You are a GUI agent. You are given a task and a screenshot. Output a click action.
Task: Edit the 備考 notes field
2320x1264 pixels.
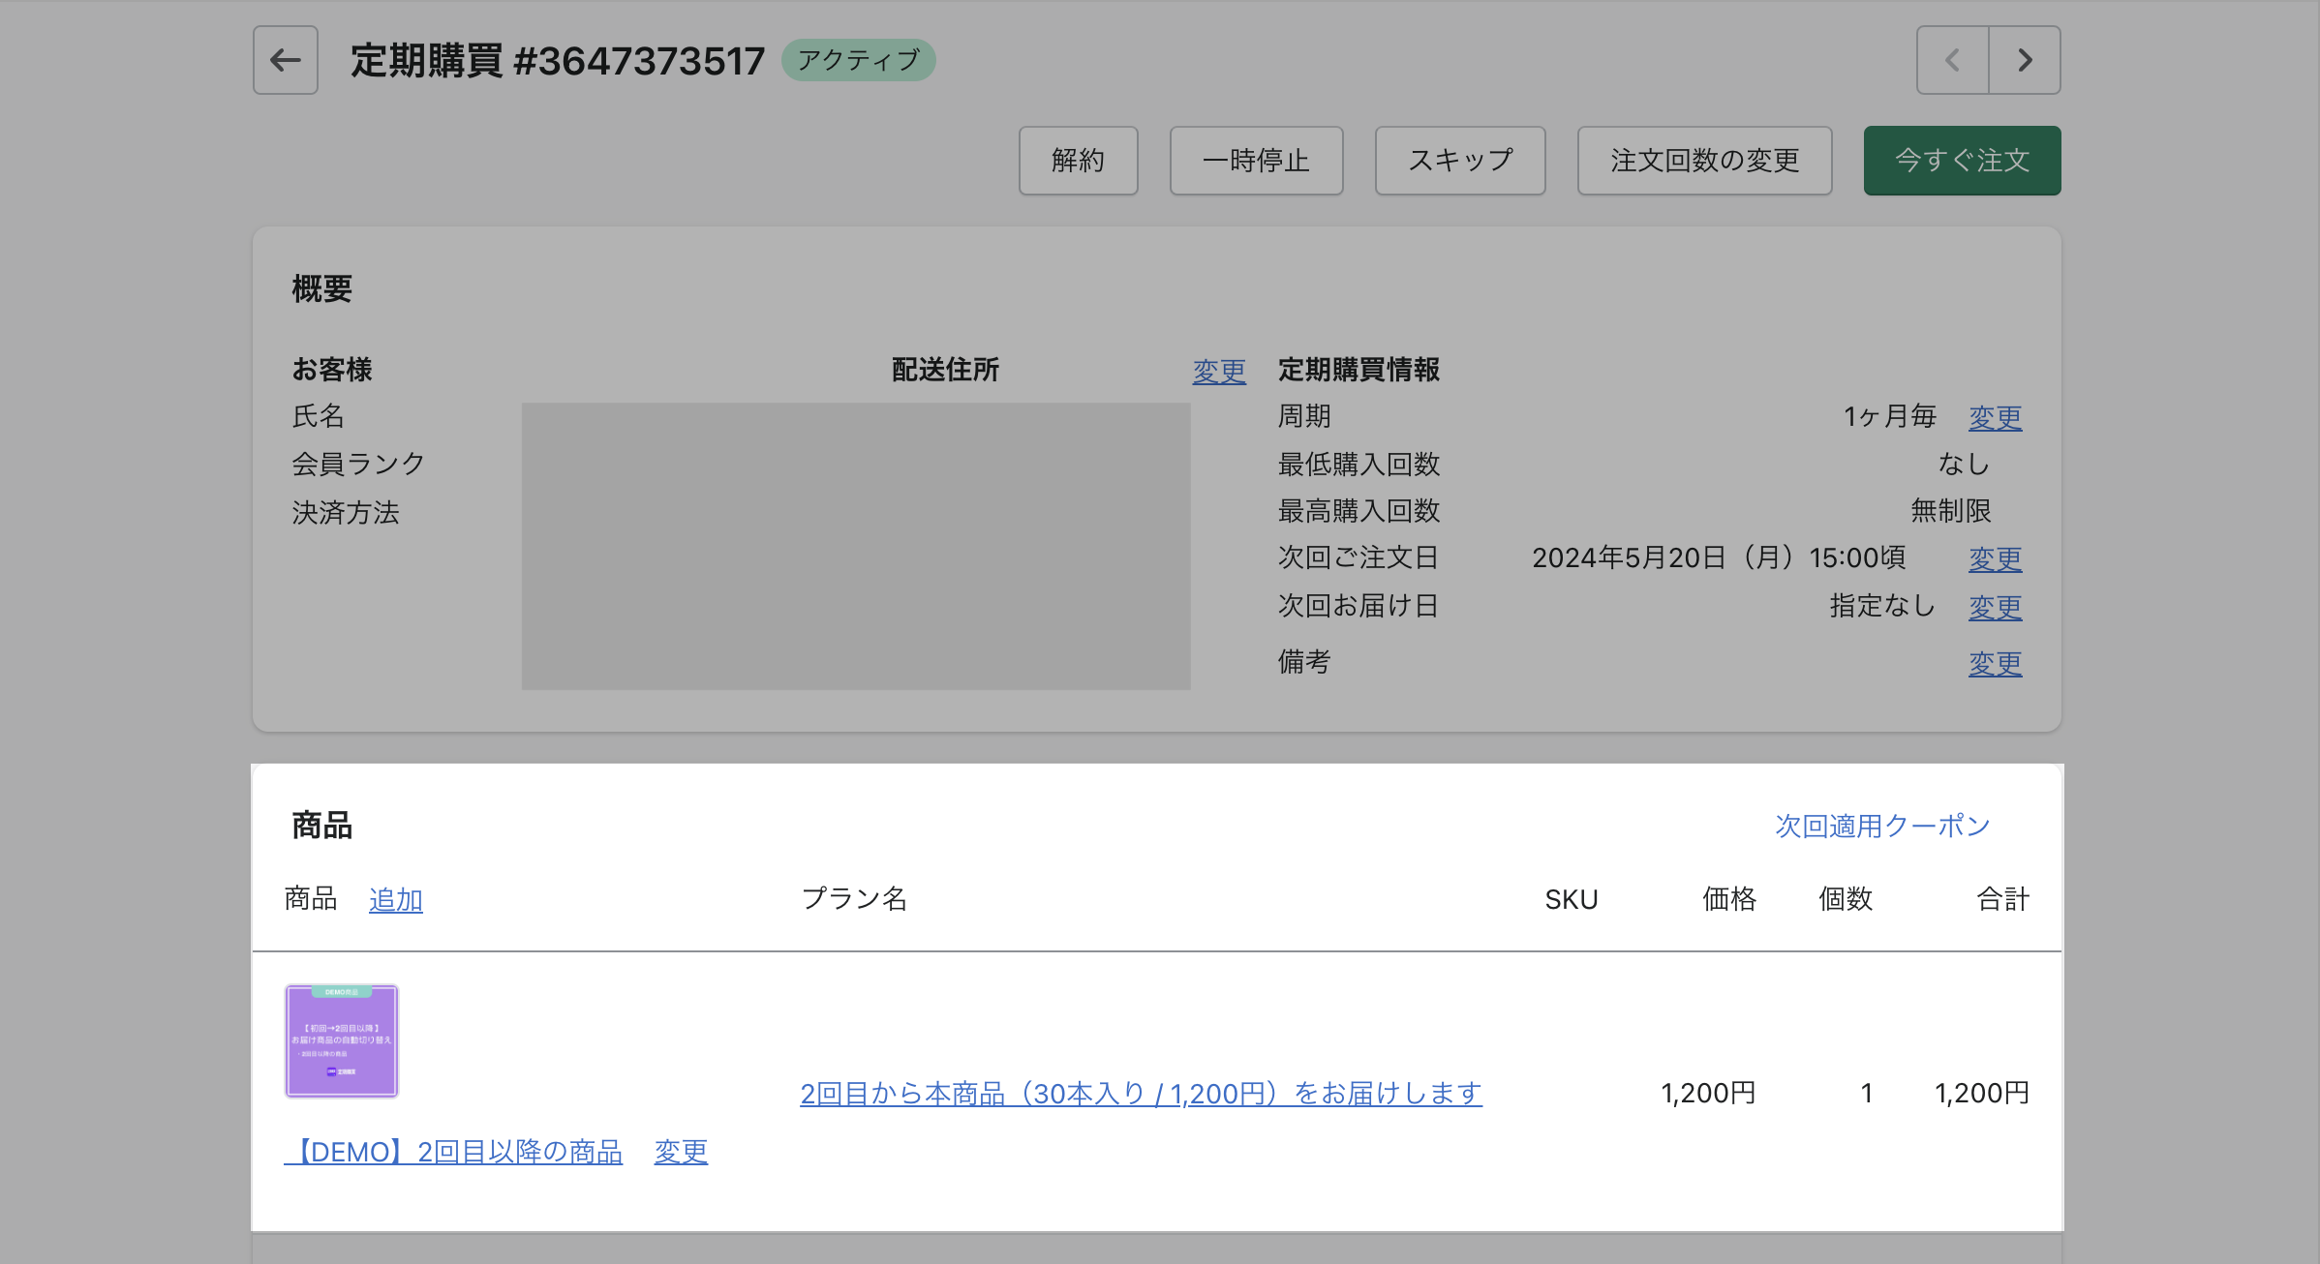tap(1995, 663)
